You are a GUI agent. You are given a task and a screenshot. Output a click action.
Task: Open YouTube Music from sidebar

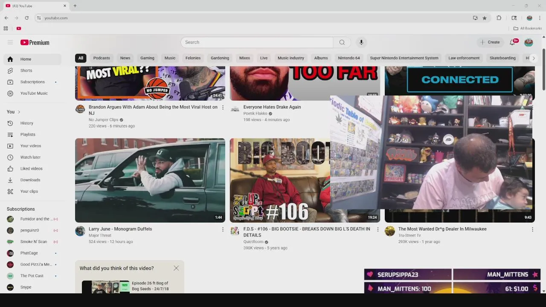pyautogui.click(x=32, y=93)
